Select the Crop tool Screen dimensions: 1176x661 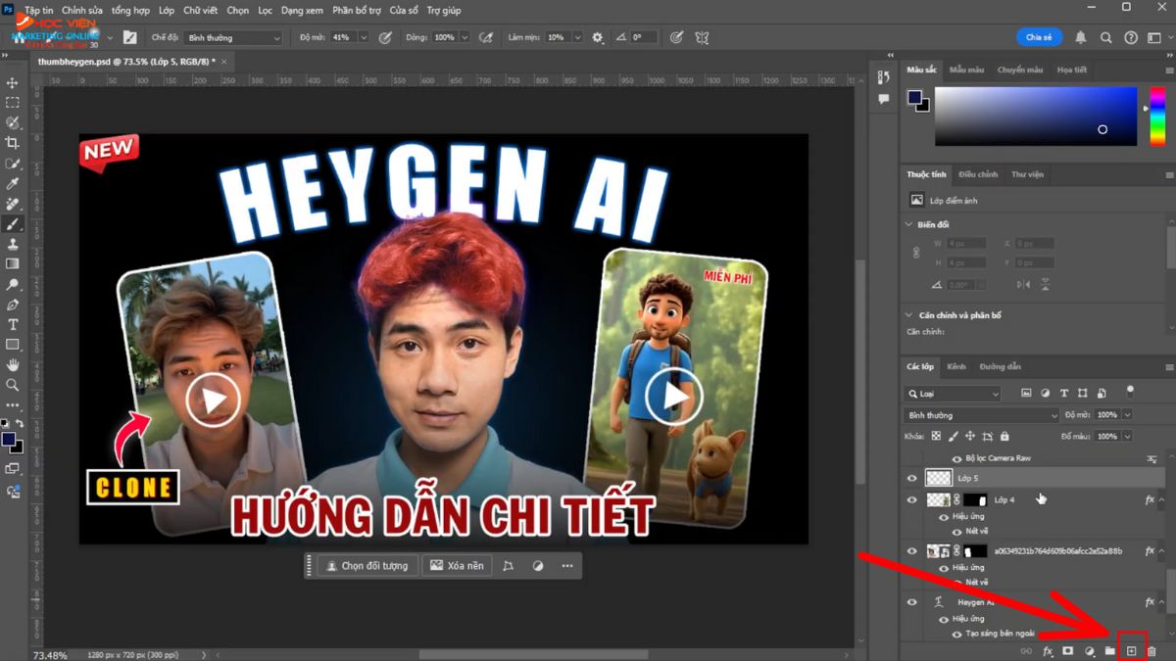pyautogui.click(x=13, y=143)
